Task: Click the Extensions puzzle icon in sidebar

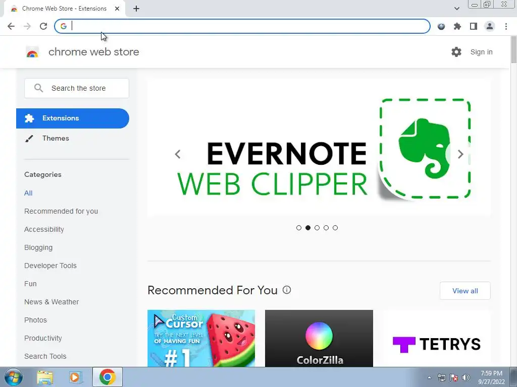Action: coord(29,118)
